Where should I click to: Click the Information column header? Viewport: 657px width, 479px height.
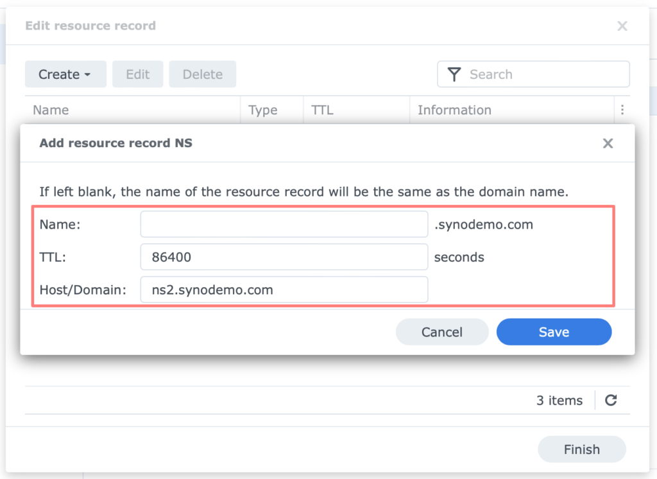454,110
